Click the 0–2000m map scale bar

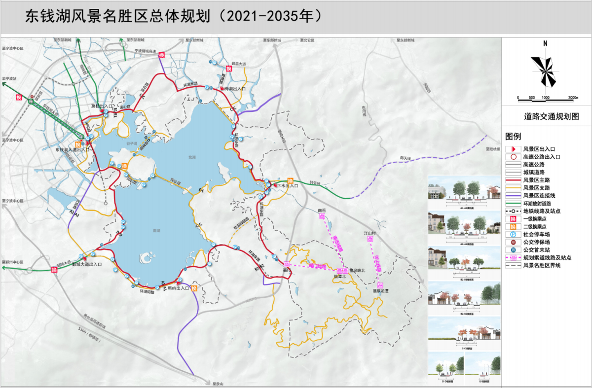545,98
